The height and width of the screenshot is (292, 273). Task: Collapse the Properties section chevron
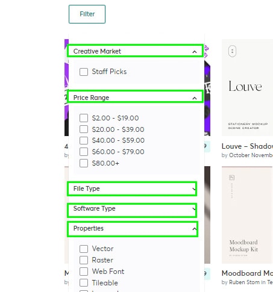[x=194, y=229]
